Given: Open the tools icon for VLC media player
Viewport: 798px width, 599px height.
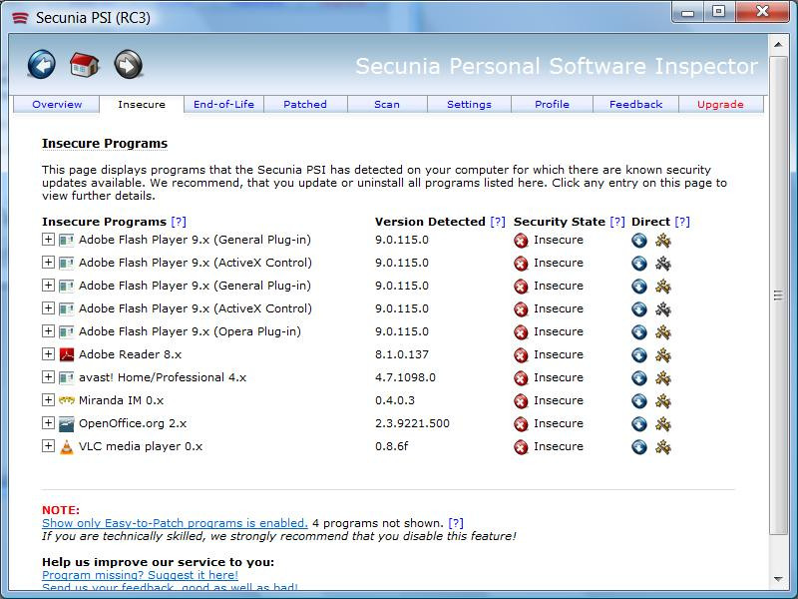Looking at the screenshot, I should tap(663, 446).
